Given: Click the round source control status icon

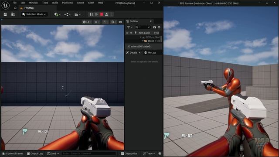Looking at the screenshot, I should [x=160, y=154].
